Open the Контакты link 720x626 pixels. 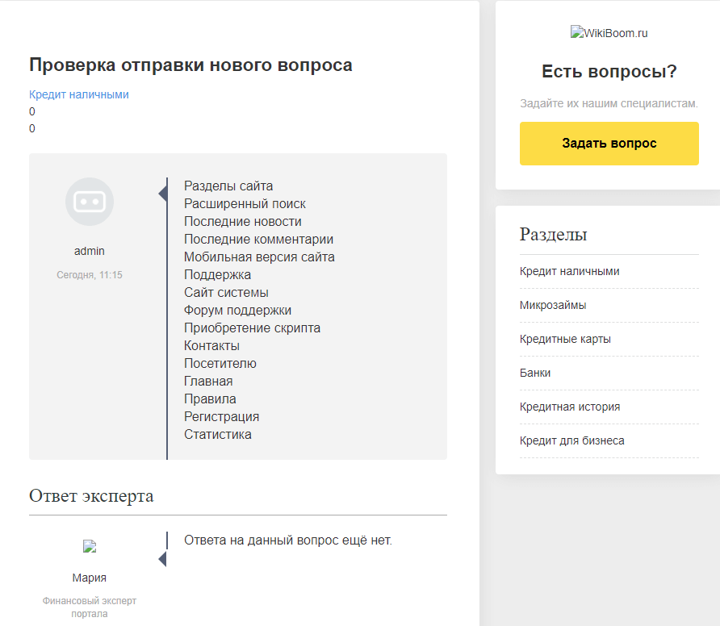point(211,345)
